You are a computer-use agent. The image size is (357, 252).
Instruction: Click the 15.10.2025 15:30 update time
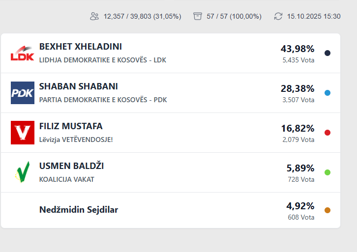click(314, 16)
